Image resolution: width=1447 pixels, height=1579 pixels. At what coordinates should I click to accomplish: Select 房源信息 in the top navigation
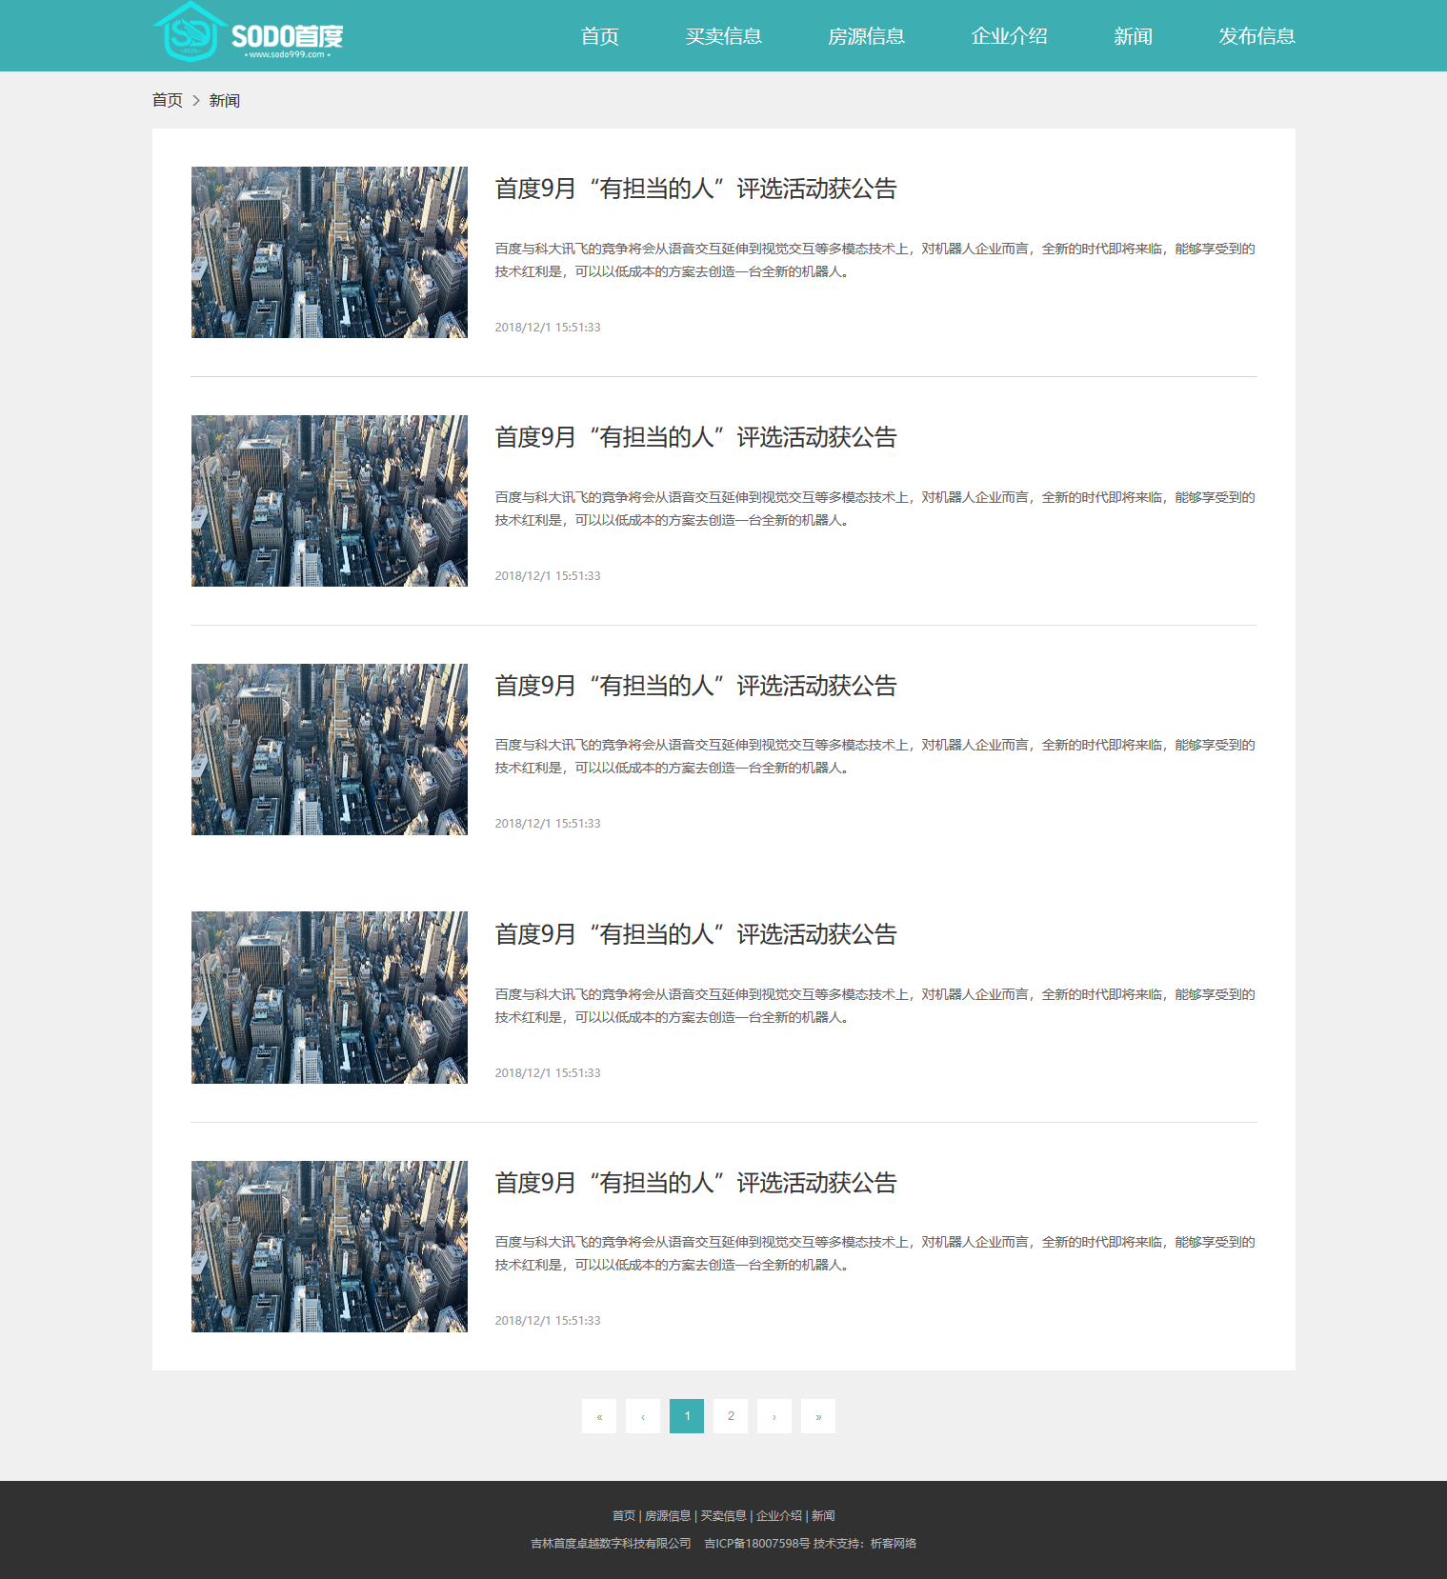[x=867, y=36]
